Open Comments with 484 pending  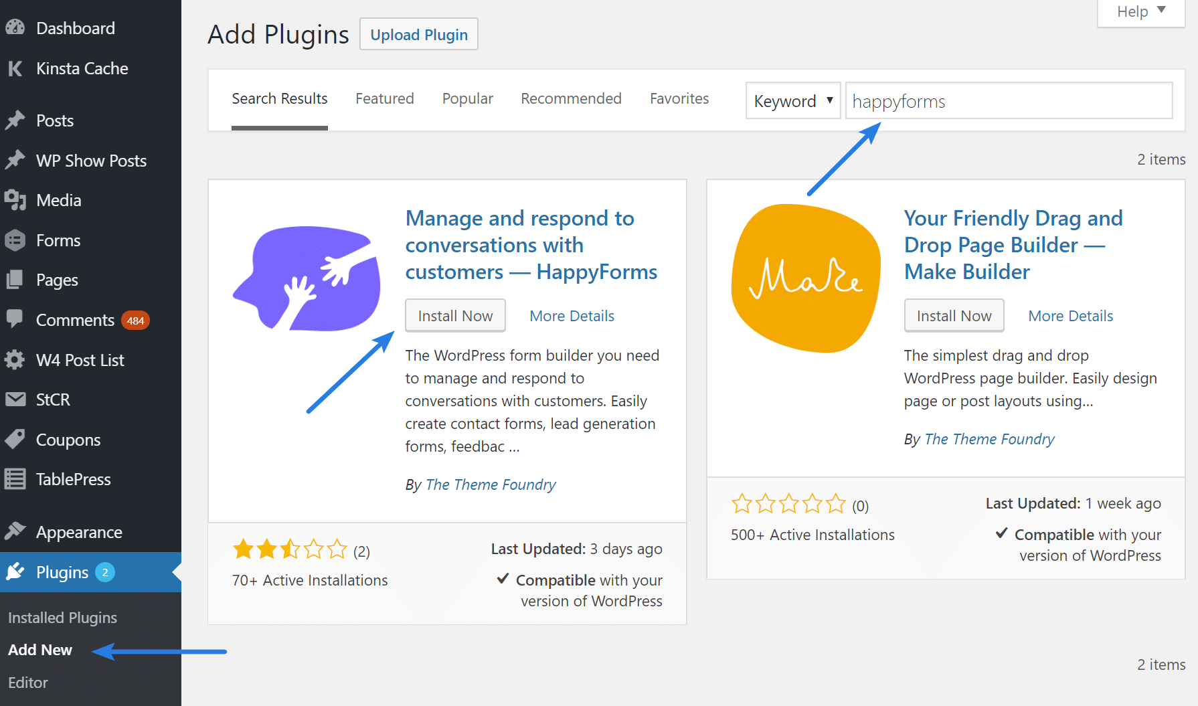[x=90, y=320]
